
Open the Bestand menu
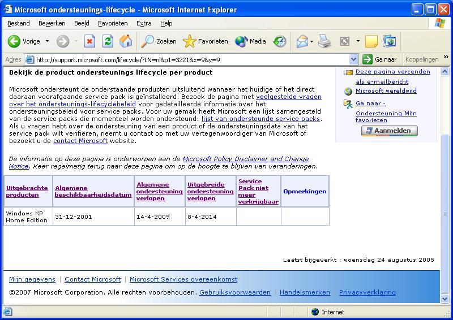(x=19, y=23)
